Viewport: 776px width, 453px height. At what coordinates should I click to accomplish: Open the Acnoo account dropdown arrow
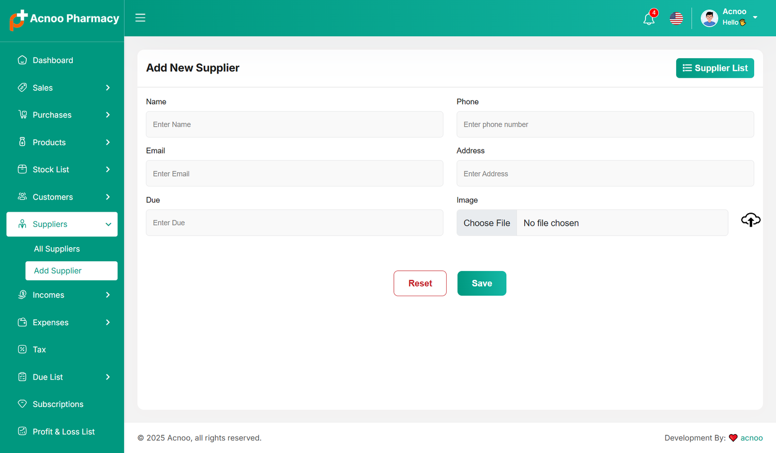tap(755, 17)
